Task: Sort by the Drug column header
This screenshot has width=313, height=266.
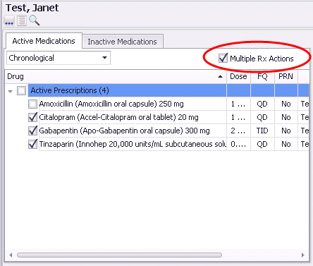Action: click(116, 76)
